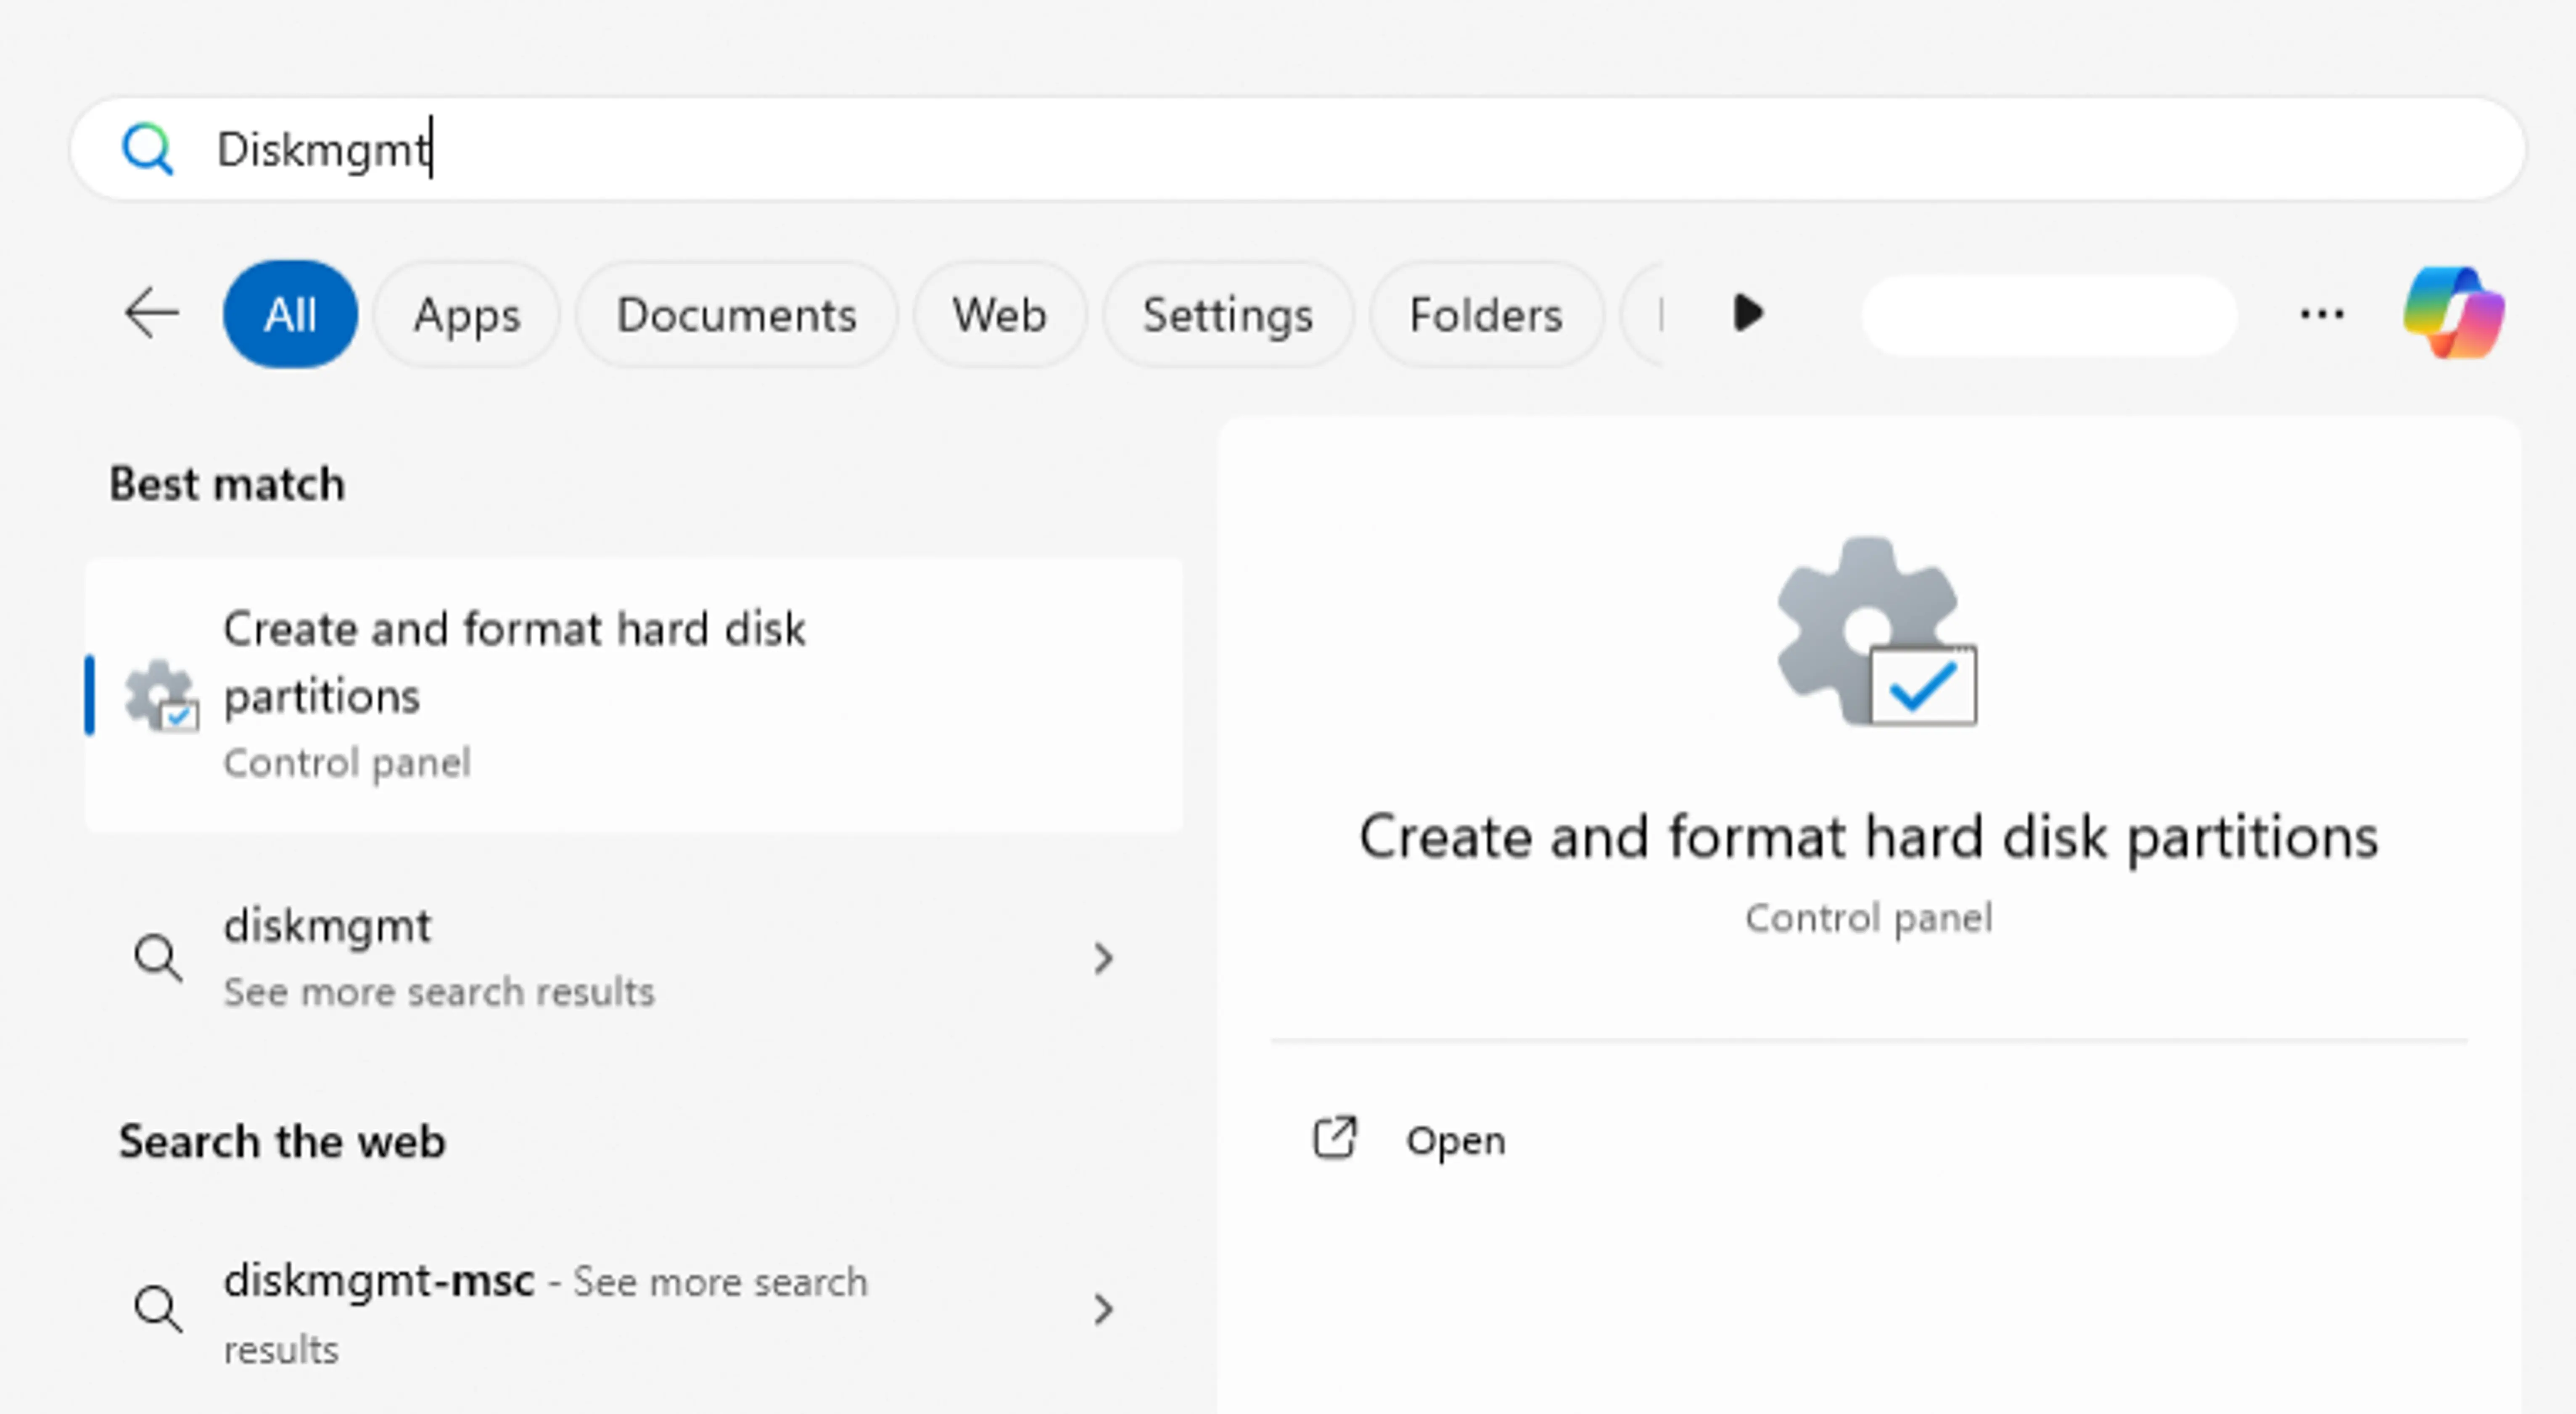Show more filters with the play arrow
This screenshot has width=2576, height=1414.
point(1748,313)
